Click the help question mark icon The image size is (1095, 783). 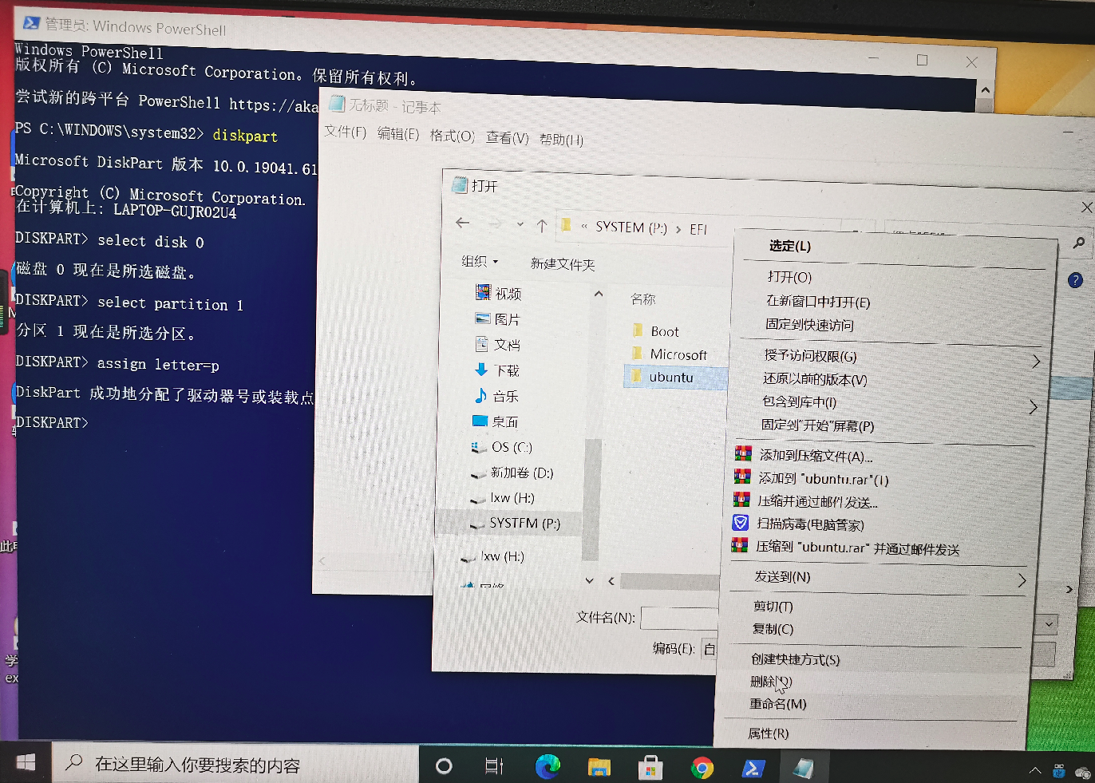(x=1075, y=280)
